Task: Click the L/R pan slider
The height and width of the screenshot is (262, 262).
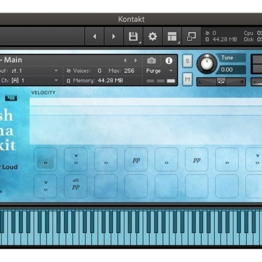Action: click(221, 82)
